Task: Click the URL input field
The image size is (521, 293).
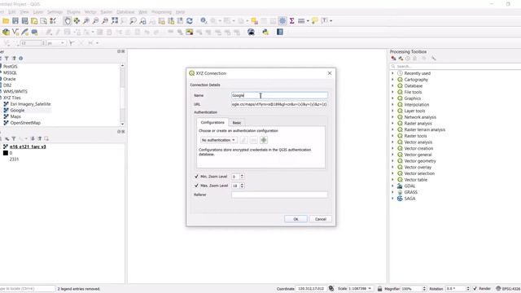Action: 279,104
